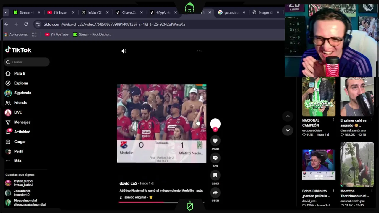Expand the caption with más
Screen dimensions: 379x213
tap(199, 191)
